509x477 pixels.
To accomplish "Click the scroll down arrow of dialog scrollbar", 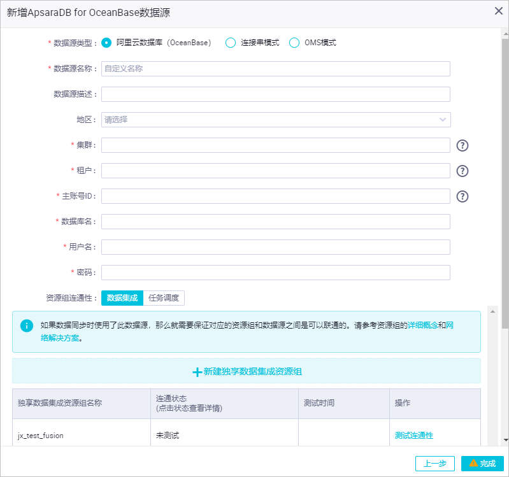I will point(505,440).
